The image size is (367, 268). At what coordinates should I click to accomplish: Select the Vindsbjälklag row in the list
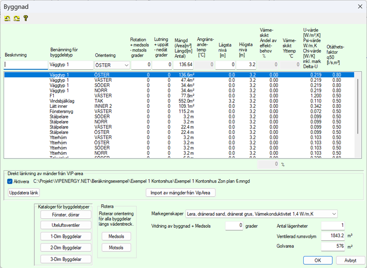pos(65,100)
